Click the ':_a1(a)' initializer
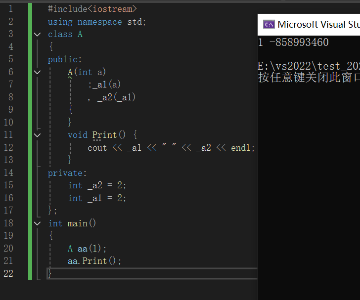Image resolution: width=360 pixels, height=300 pixels. click(104, 85)
